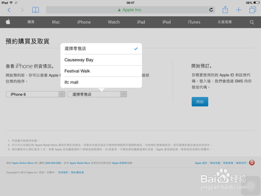
Task: Open Apple Retail Store footer link
Action: (80, 163)
